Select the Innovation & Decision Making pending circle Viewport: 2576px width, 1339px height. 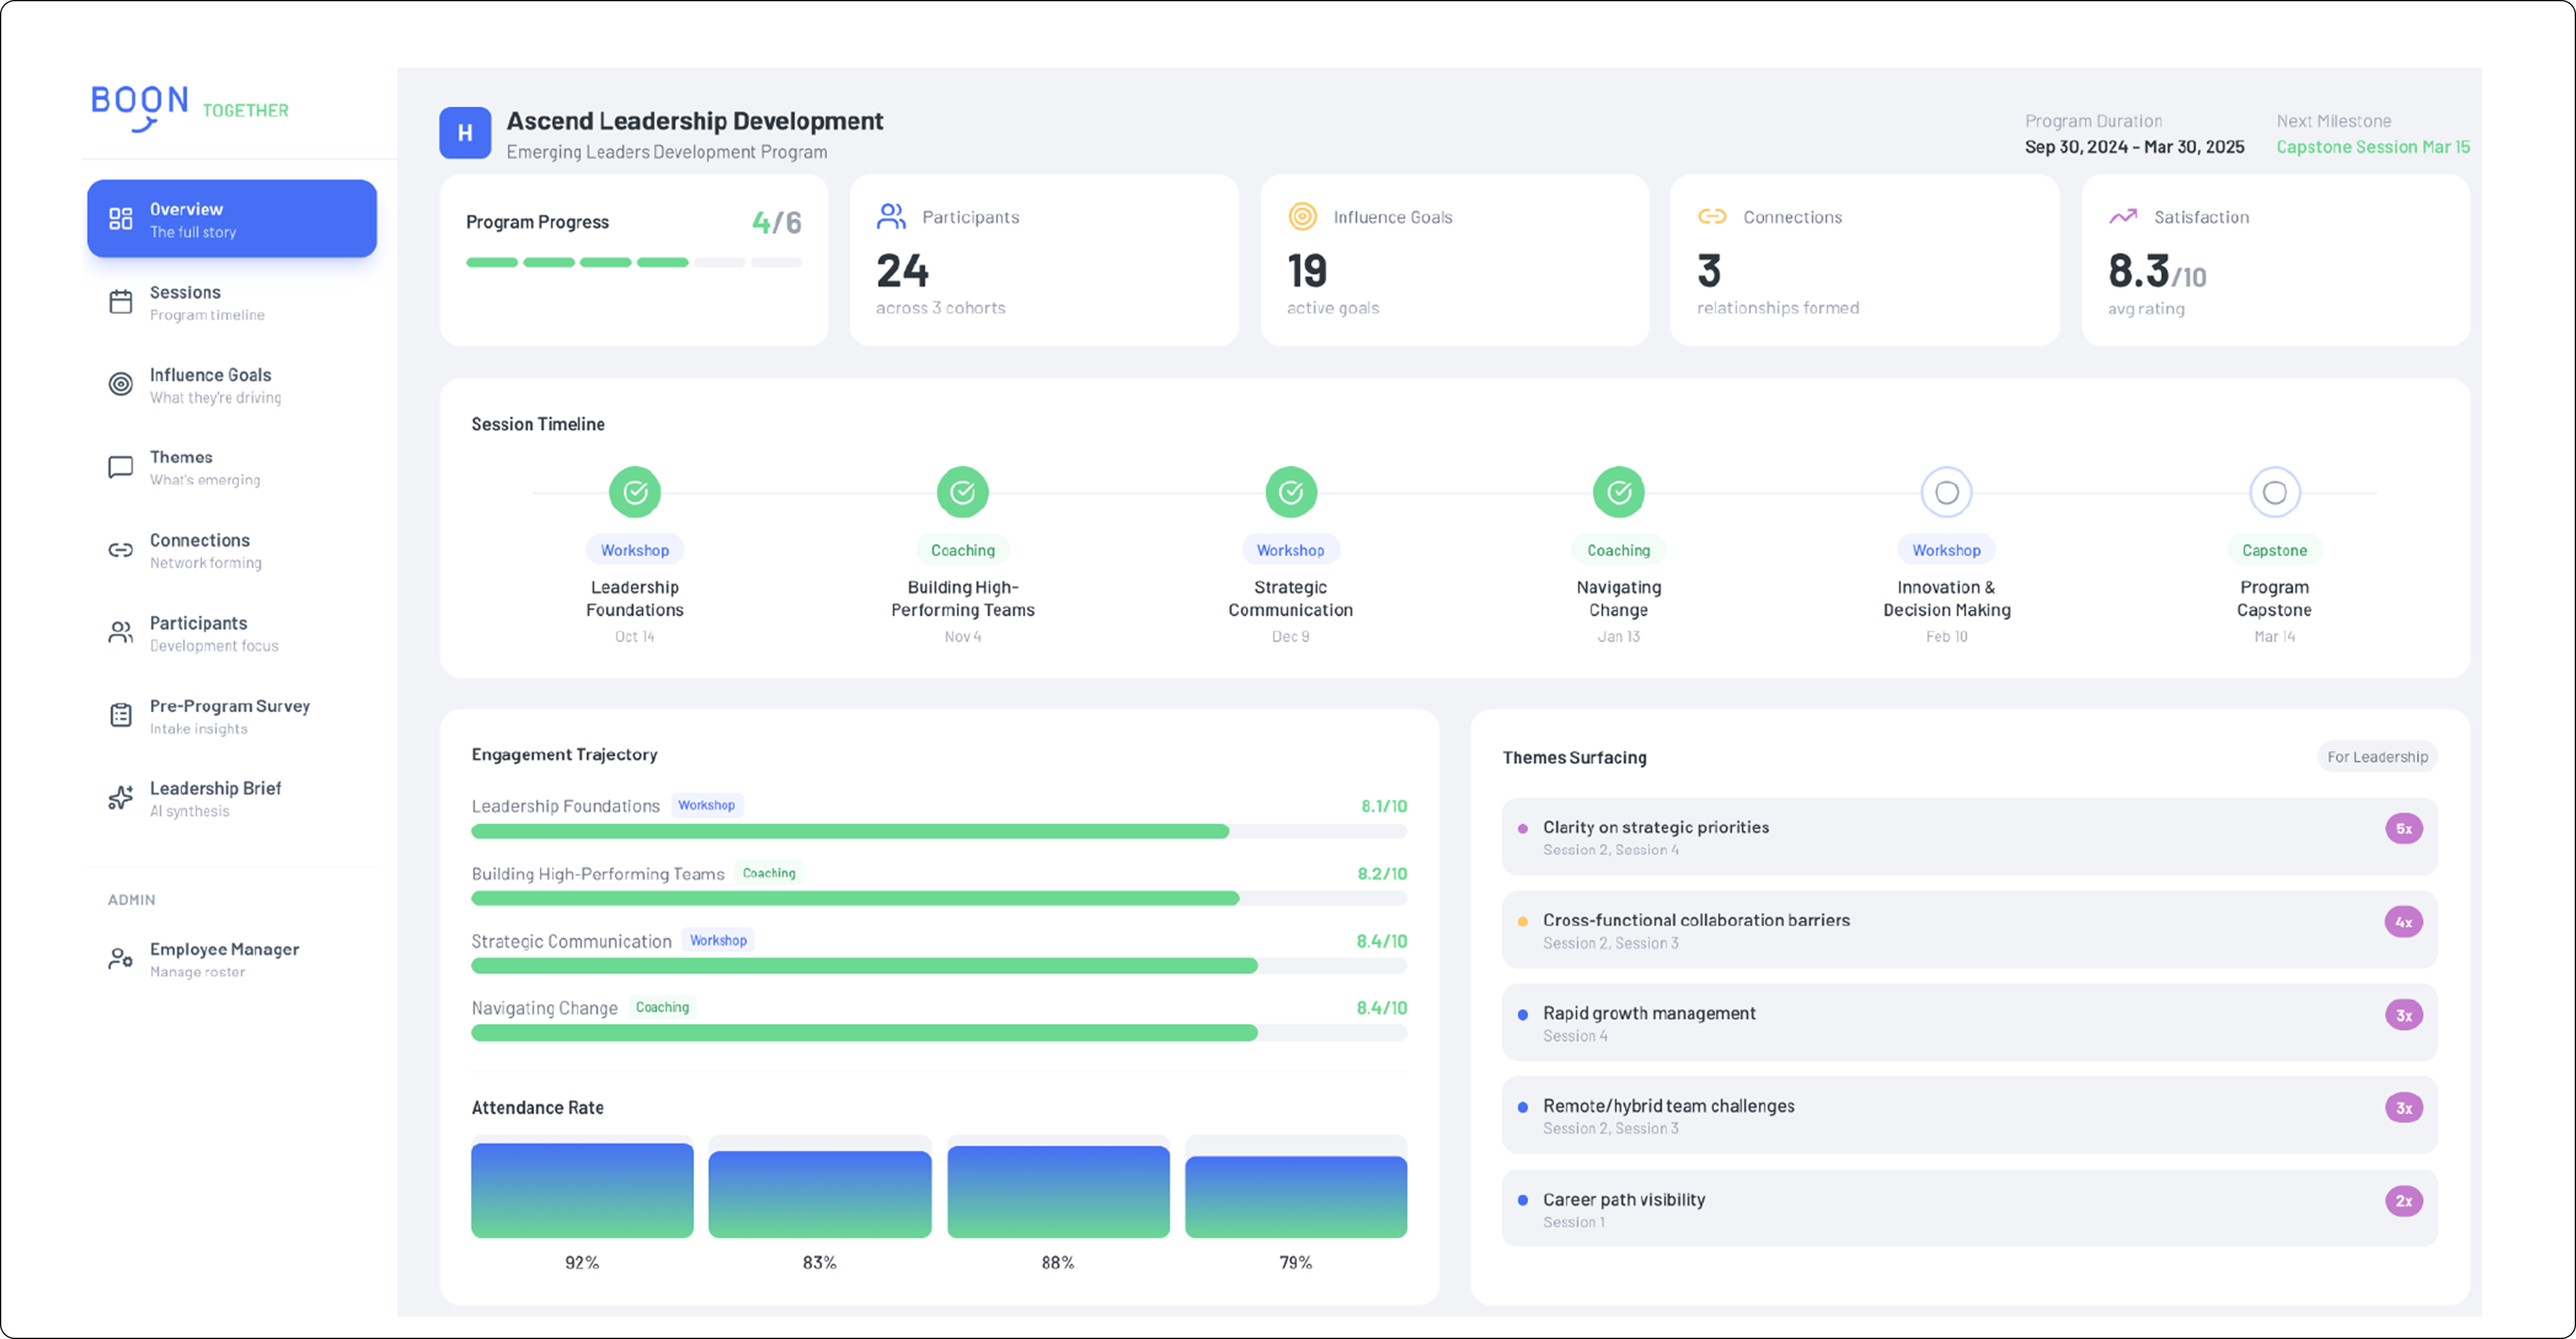[x=1946, y=492]
